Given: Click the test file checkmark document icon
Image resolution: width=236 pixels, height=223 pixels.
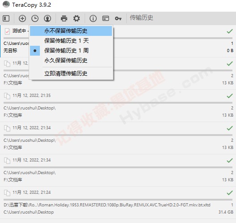Looking at the screenshot, I should (x=7, y=31).
